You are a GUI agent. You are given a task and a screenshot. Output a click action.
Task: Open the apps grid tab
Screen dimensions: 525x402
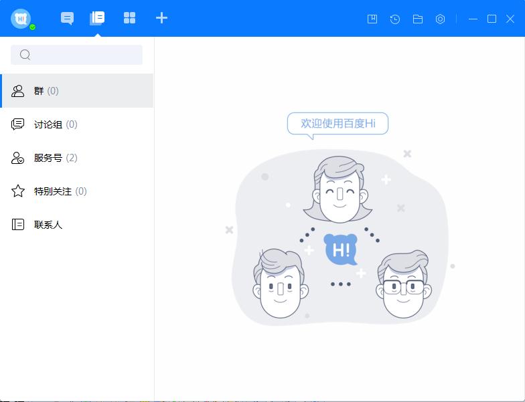[130, 18]
